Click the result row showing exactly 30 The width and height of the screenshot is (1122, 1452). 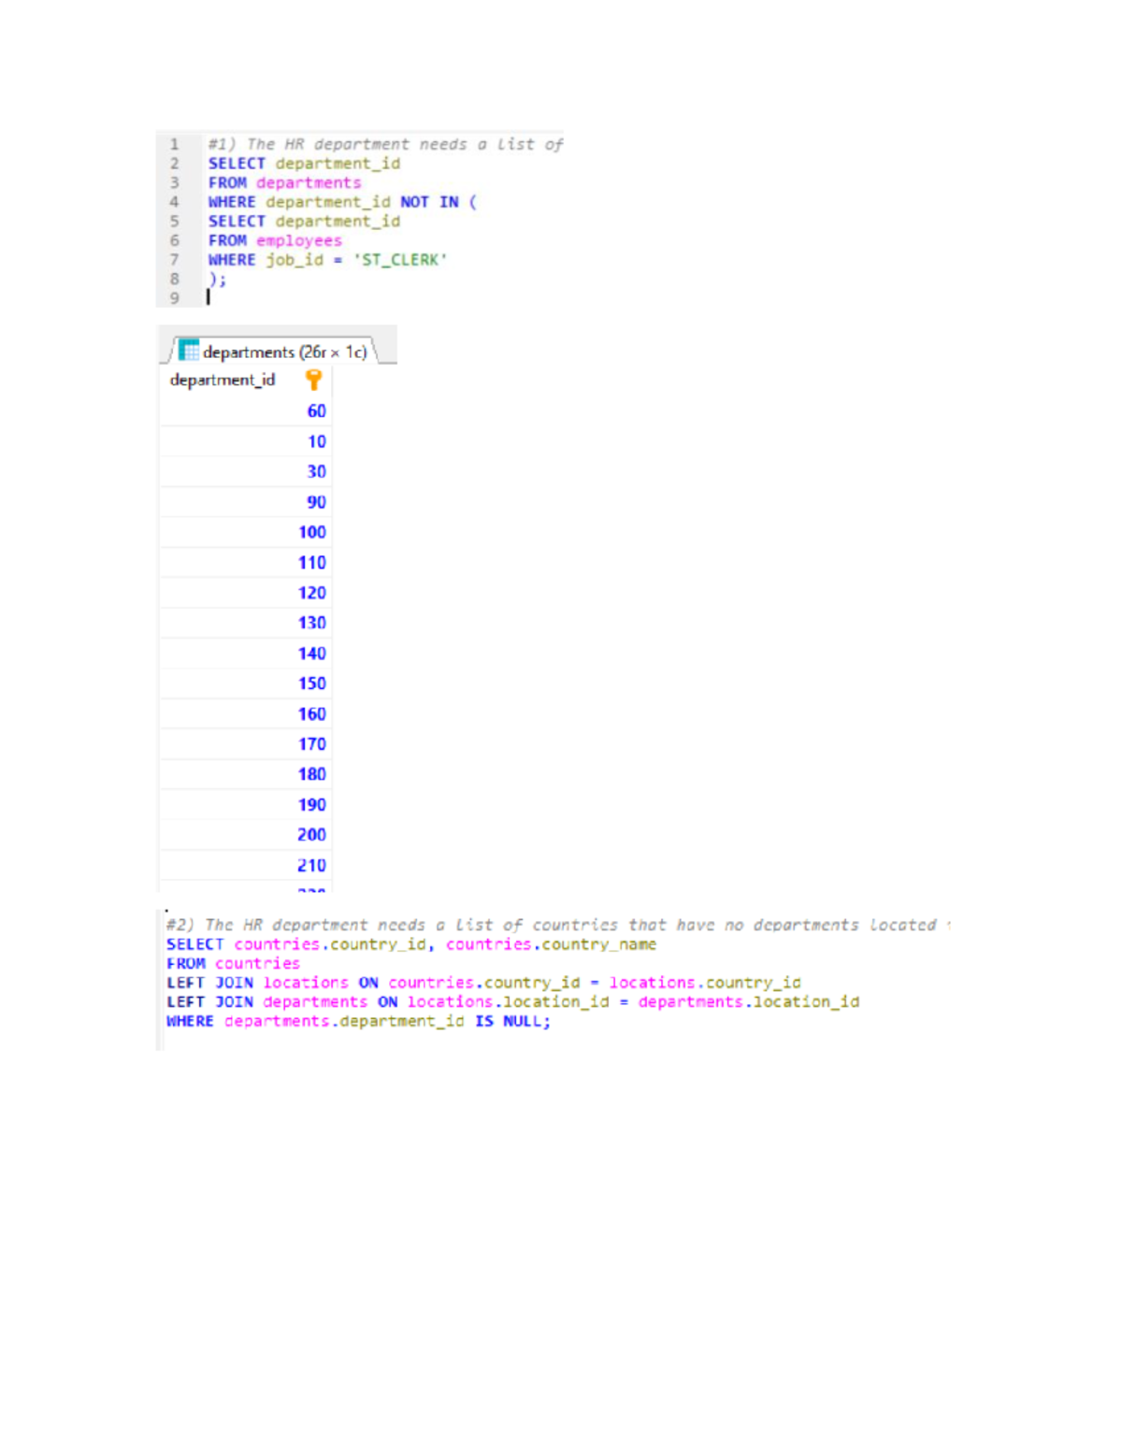246,471
